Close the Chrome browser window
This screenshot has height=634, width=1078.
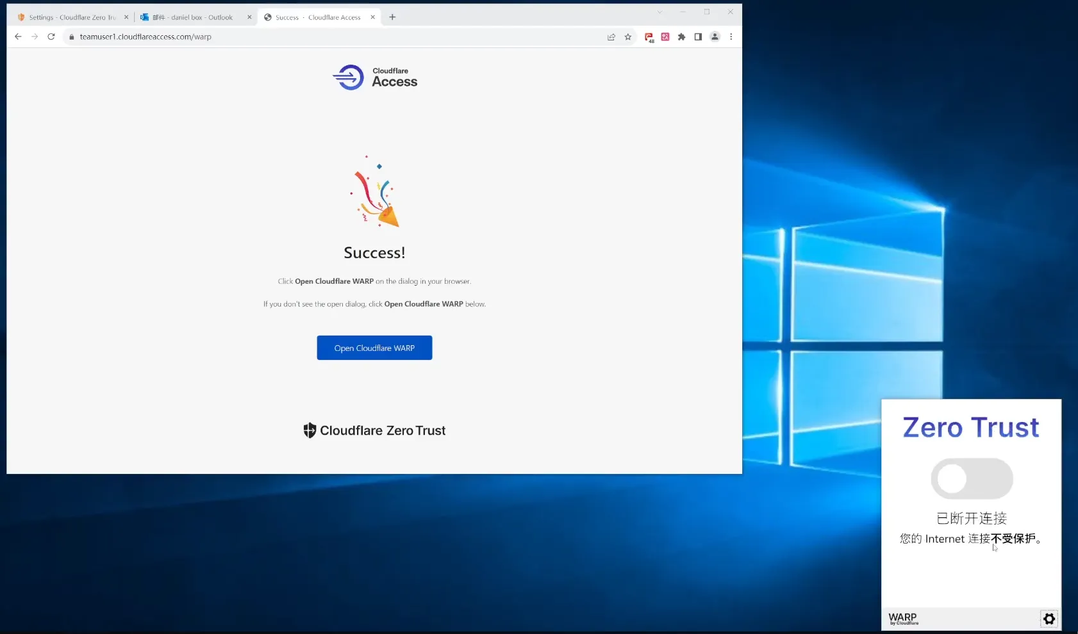pos(731,12)
